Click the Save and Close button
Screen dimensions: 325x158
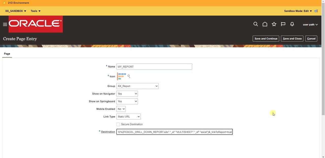[292, 39]
